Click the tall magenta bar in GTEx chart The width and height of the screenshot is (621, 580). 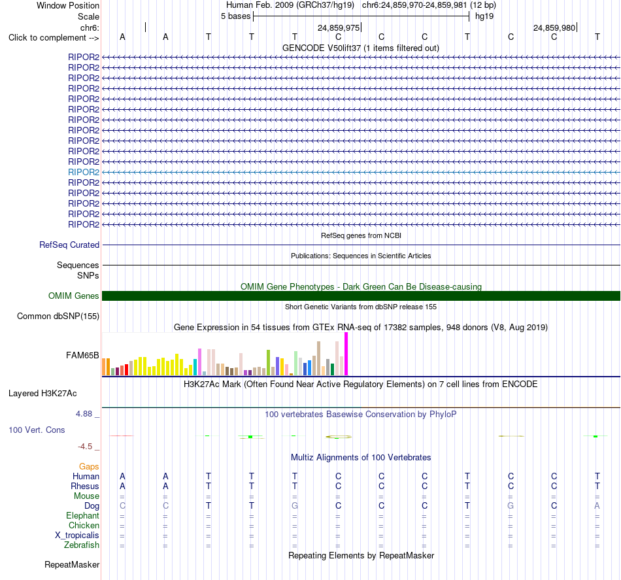click(346, 354)
